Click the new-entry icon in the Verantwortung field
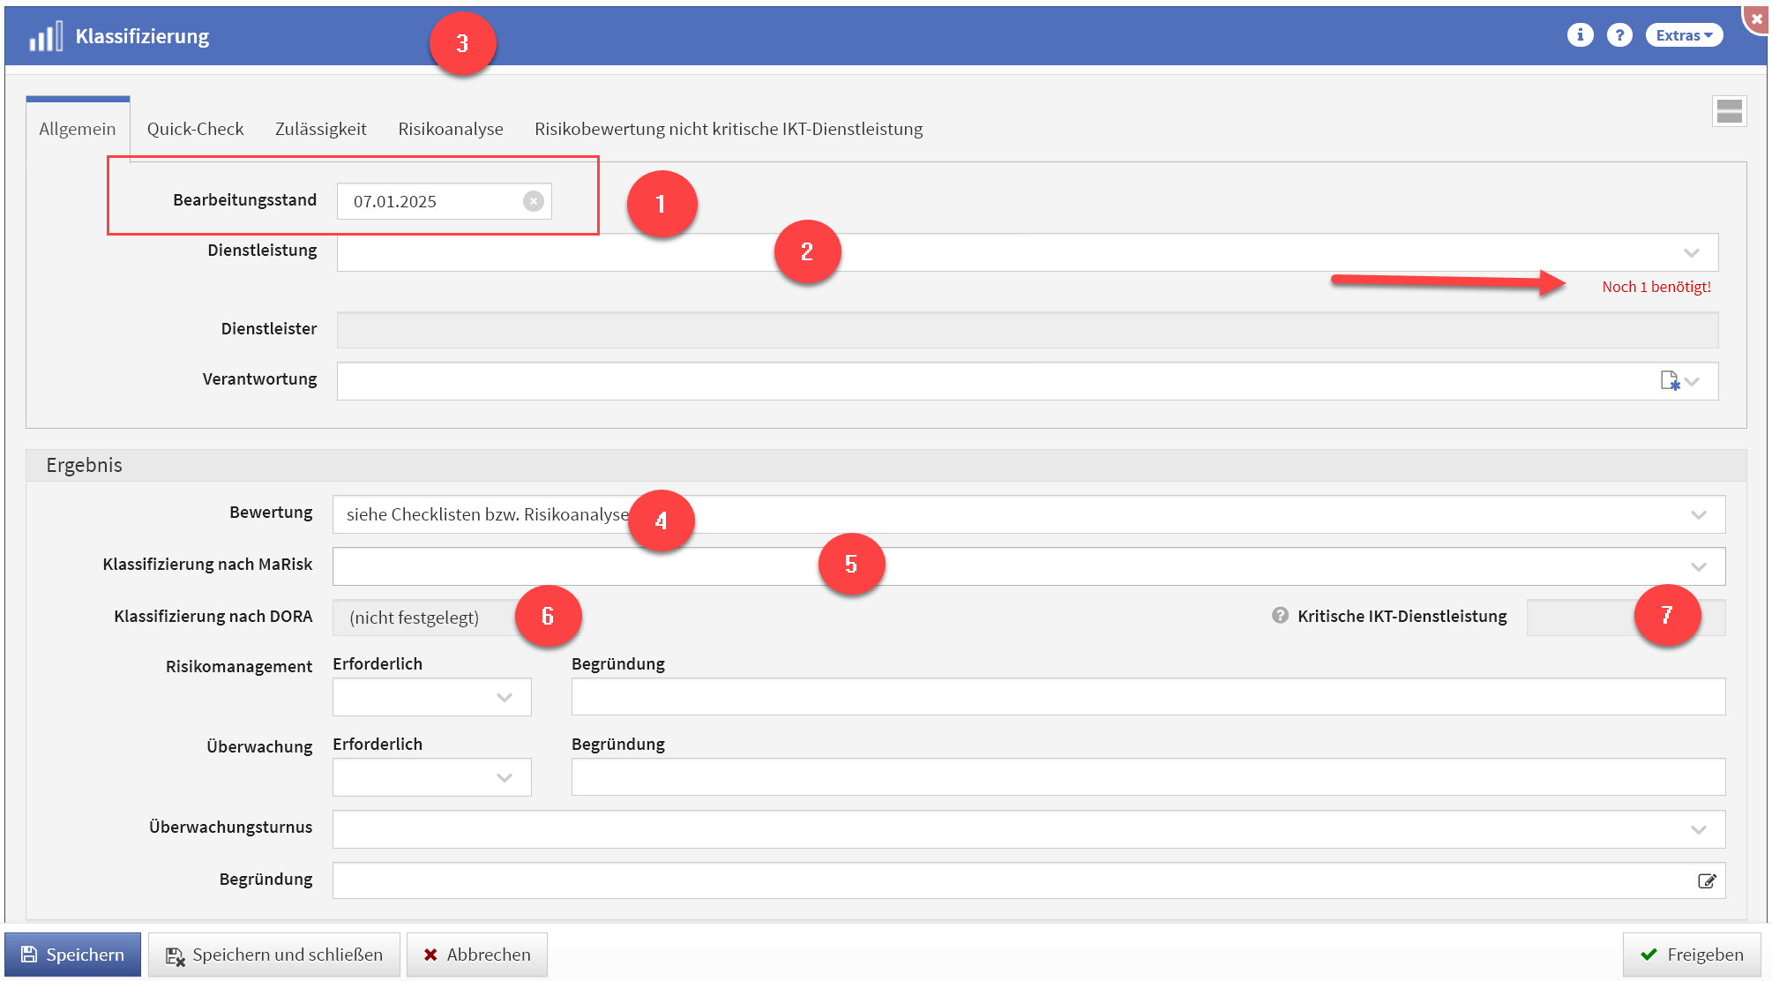The image size is (1772, 981). pos(1669,381)
